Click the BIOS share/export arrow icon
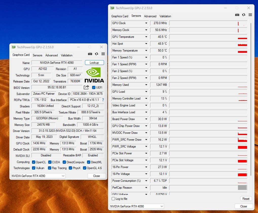The height and width of the screenshot is (213, 258). (x=86, y=87)
